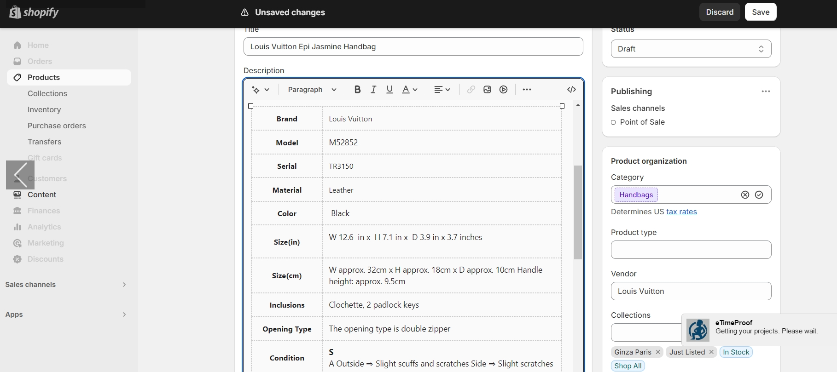837x372 pixels.
Task: Click the unsaved changes warning icon
Action: pyautogui.click(x=245, y=12)
